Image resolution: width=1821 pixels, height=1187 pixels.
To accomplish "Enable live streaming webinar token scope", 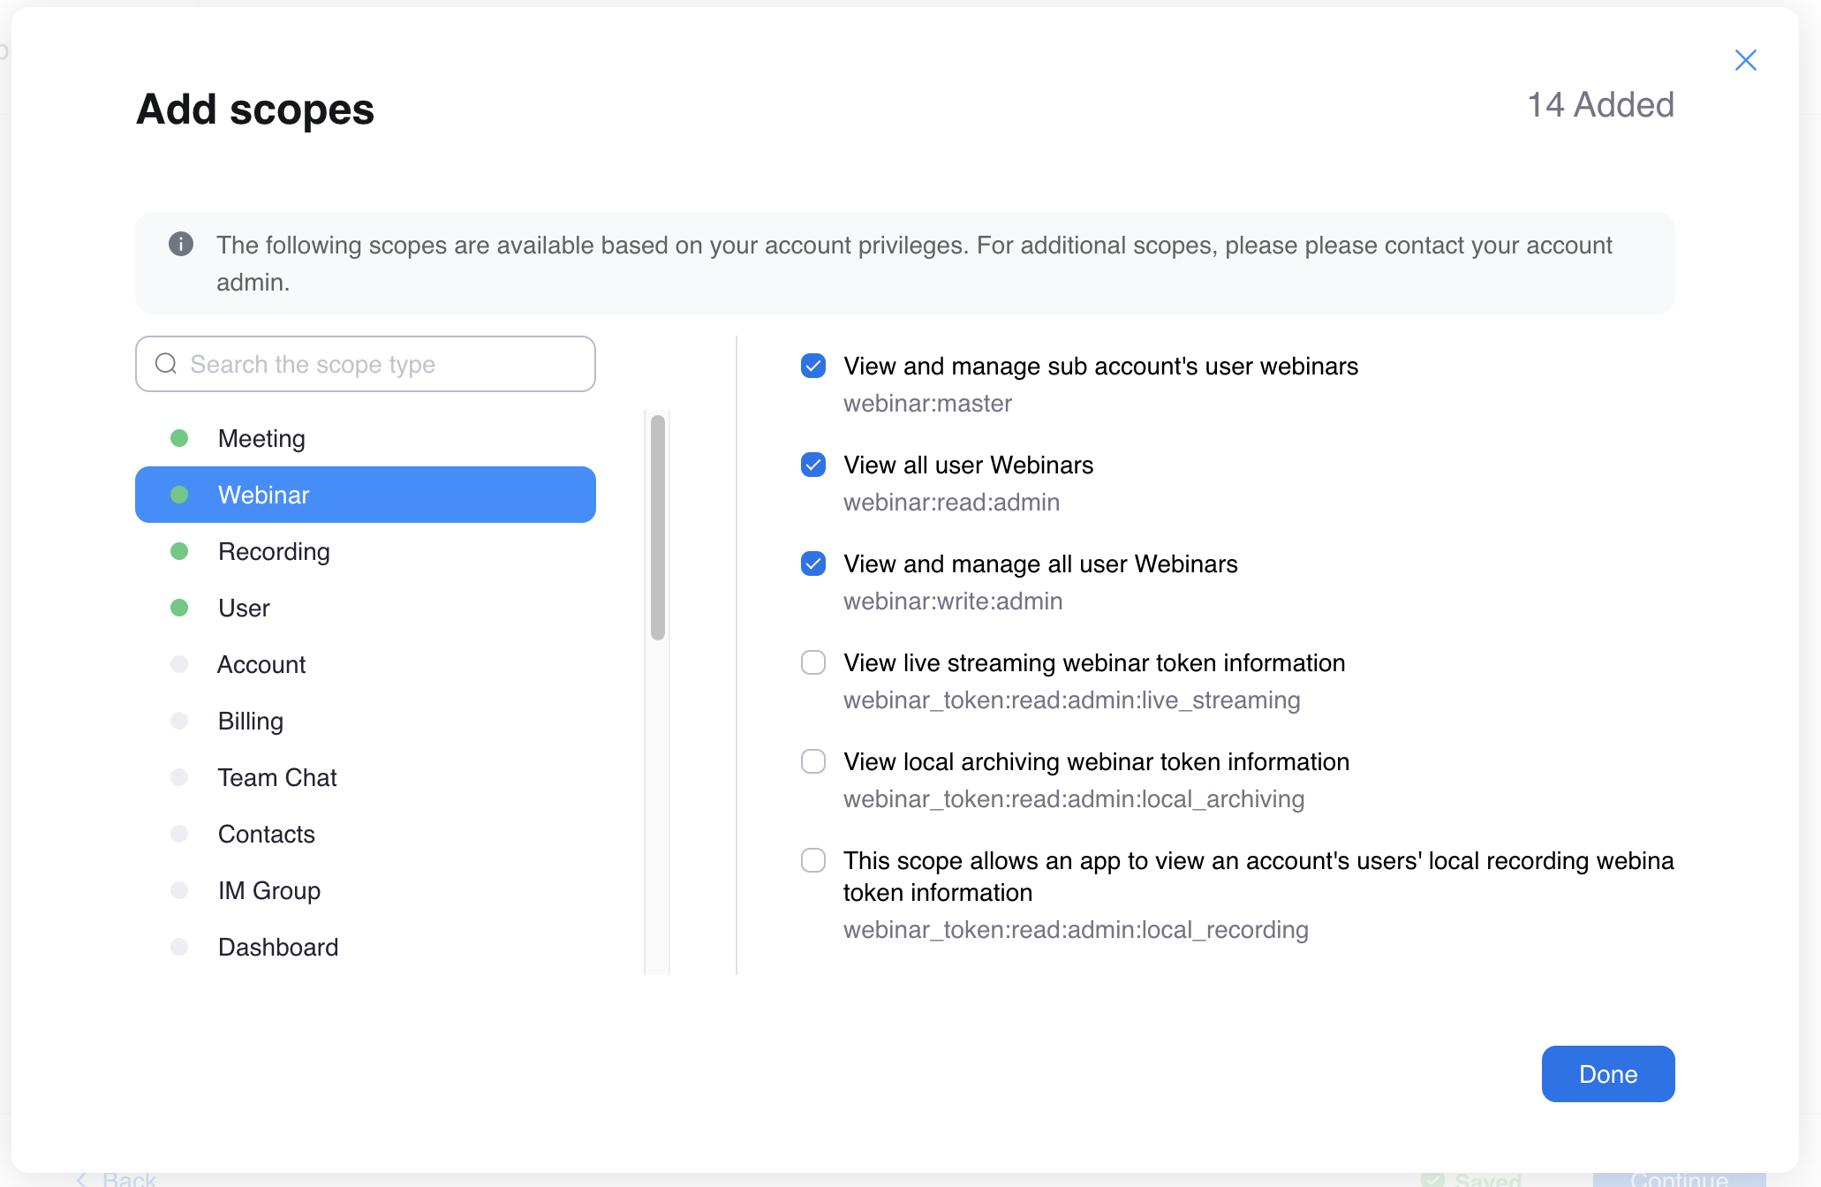I will point(813,662).
